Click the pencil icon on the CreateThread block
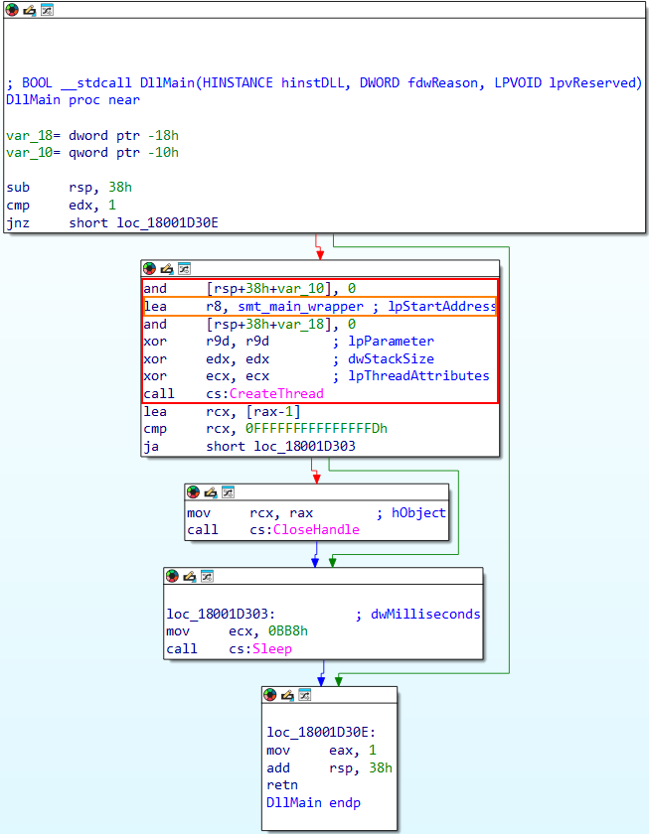The width and height of the screenshot is (649, 834). coord(166,268)
